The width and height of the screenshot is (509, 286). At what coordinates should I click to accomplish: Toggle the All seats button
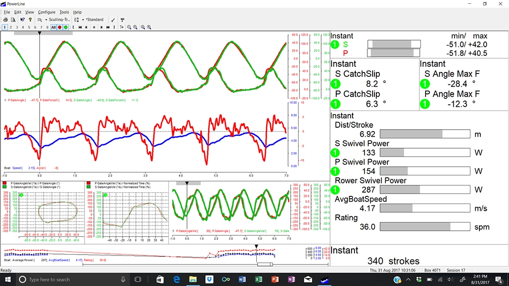point(53,27)
